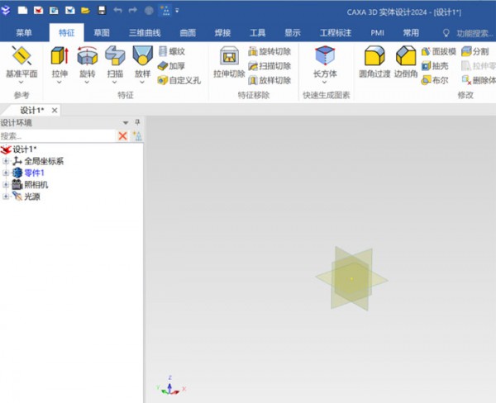Click the 放样切除 loft cut tool
The height and width of the screenshot is (403, 496).
pos(269,80)
